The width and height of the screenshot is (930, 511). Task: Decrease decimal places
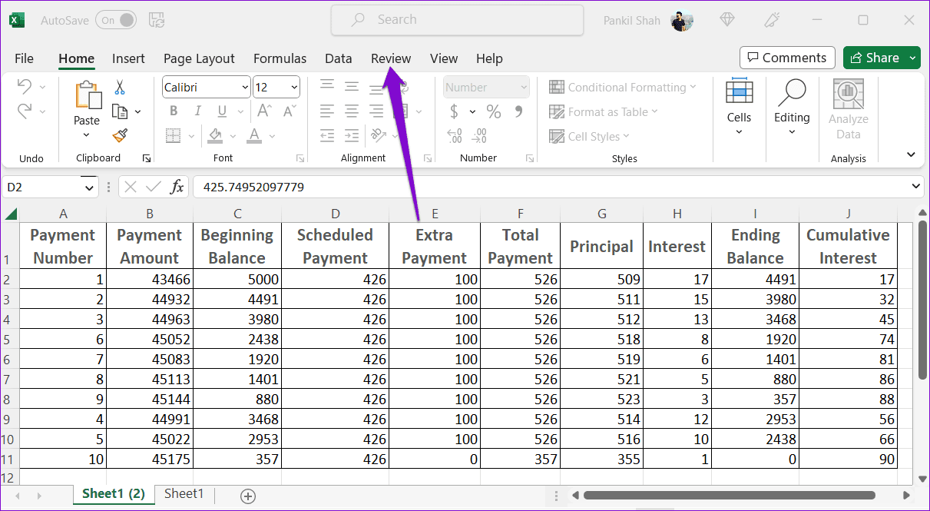479,136
